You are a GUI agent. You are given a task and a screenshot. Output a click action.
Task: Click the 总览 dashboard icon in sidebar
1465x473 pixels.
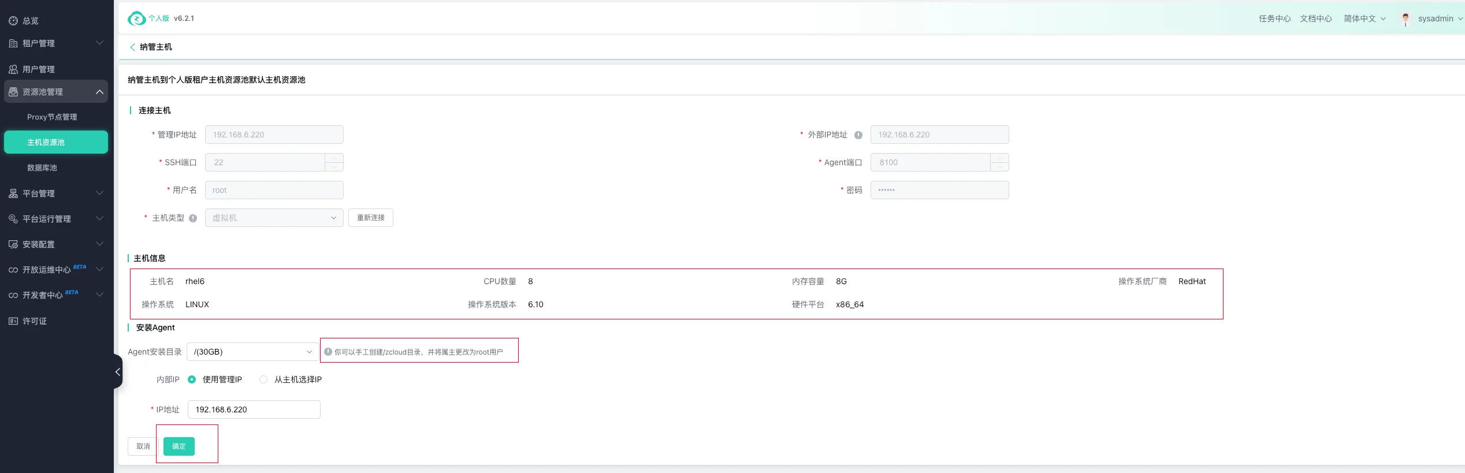pos(13,21)
